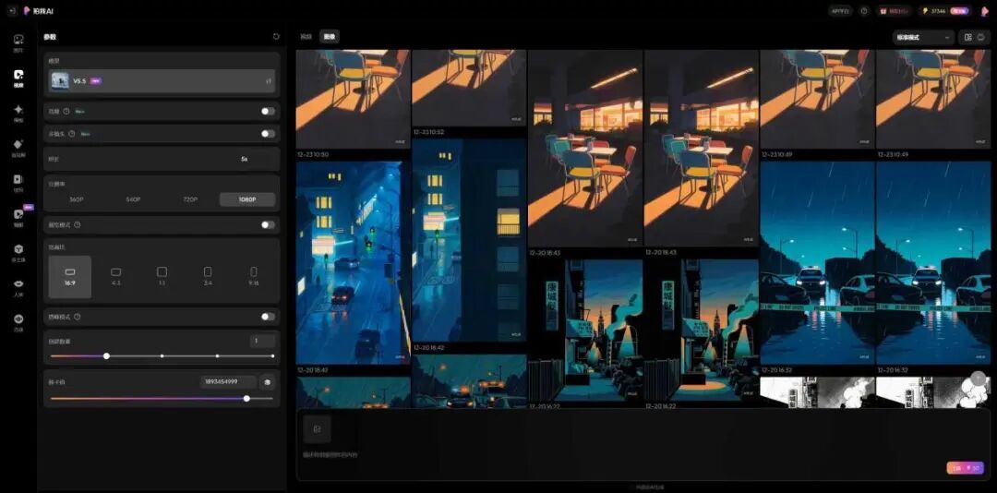The width and height of the screenshot is (997, 493).
Task: Open the lips voice icon in the sidebar
Action: (x=18, y=286)
